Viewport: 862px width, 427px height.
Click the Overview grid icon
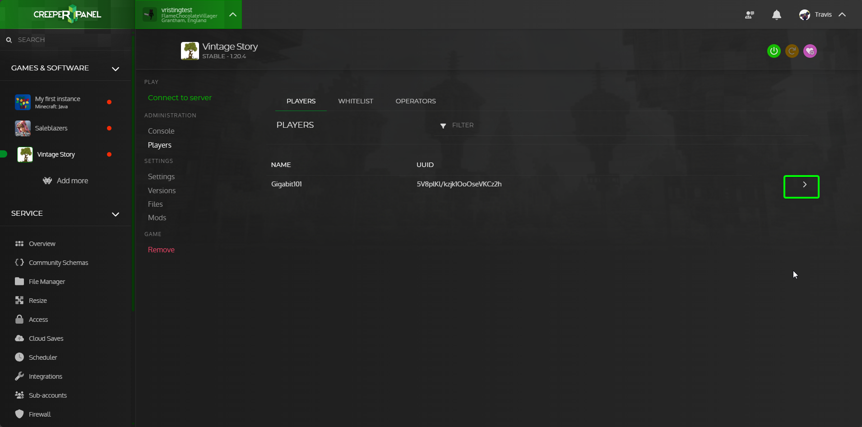pyautogui.click(x=19, y=244)
